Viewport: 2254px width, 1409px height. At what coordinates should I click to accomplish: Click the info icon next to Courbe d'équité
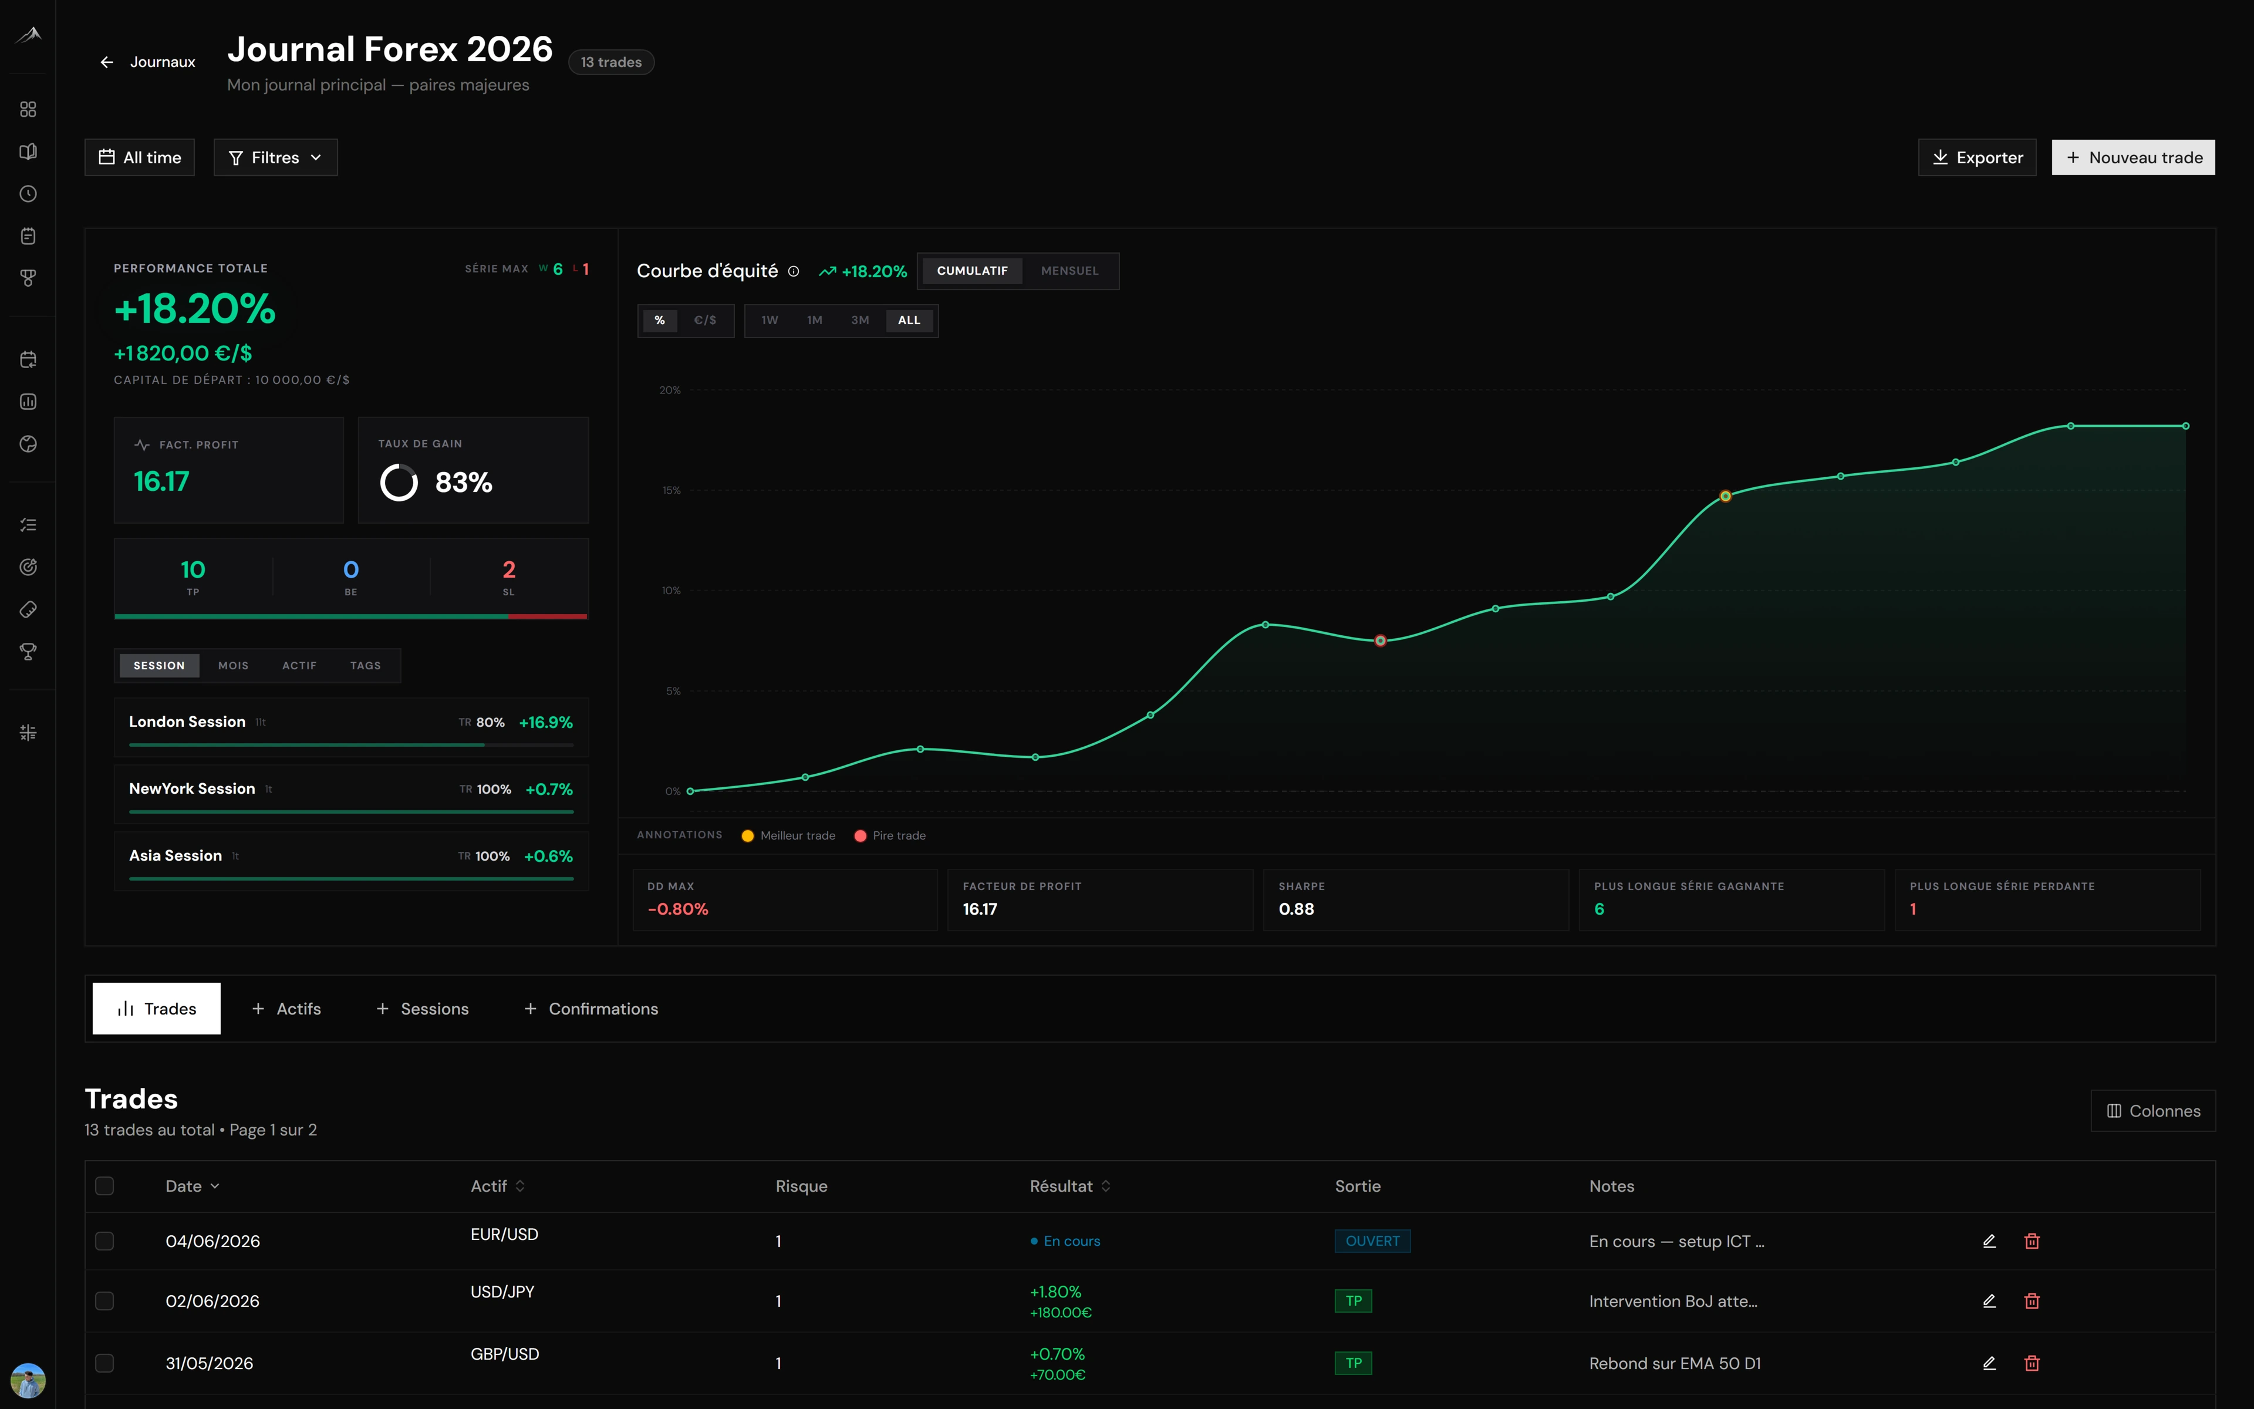click(x=794, y=271)
